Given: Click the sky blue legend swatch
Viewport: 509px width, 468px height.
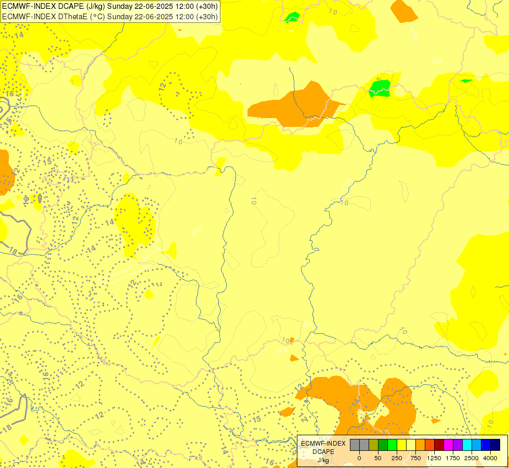Looking at the screenshot, I should click(x=477, y=445).
